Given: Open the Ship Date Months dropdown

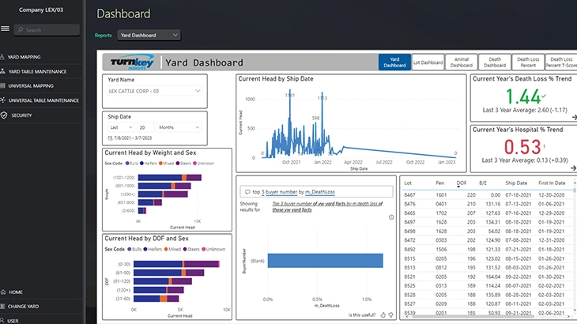Looking at the screenshot, I should coord(179,127).
